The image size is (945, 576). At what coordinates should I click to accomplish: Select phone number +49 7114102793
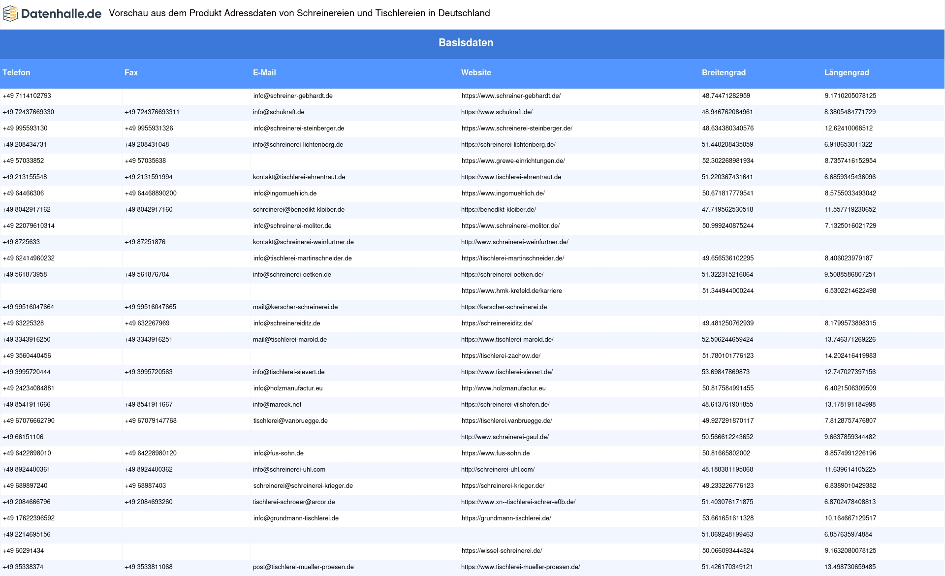(x=27, y=96)
